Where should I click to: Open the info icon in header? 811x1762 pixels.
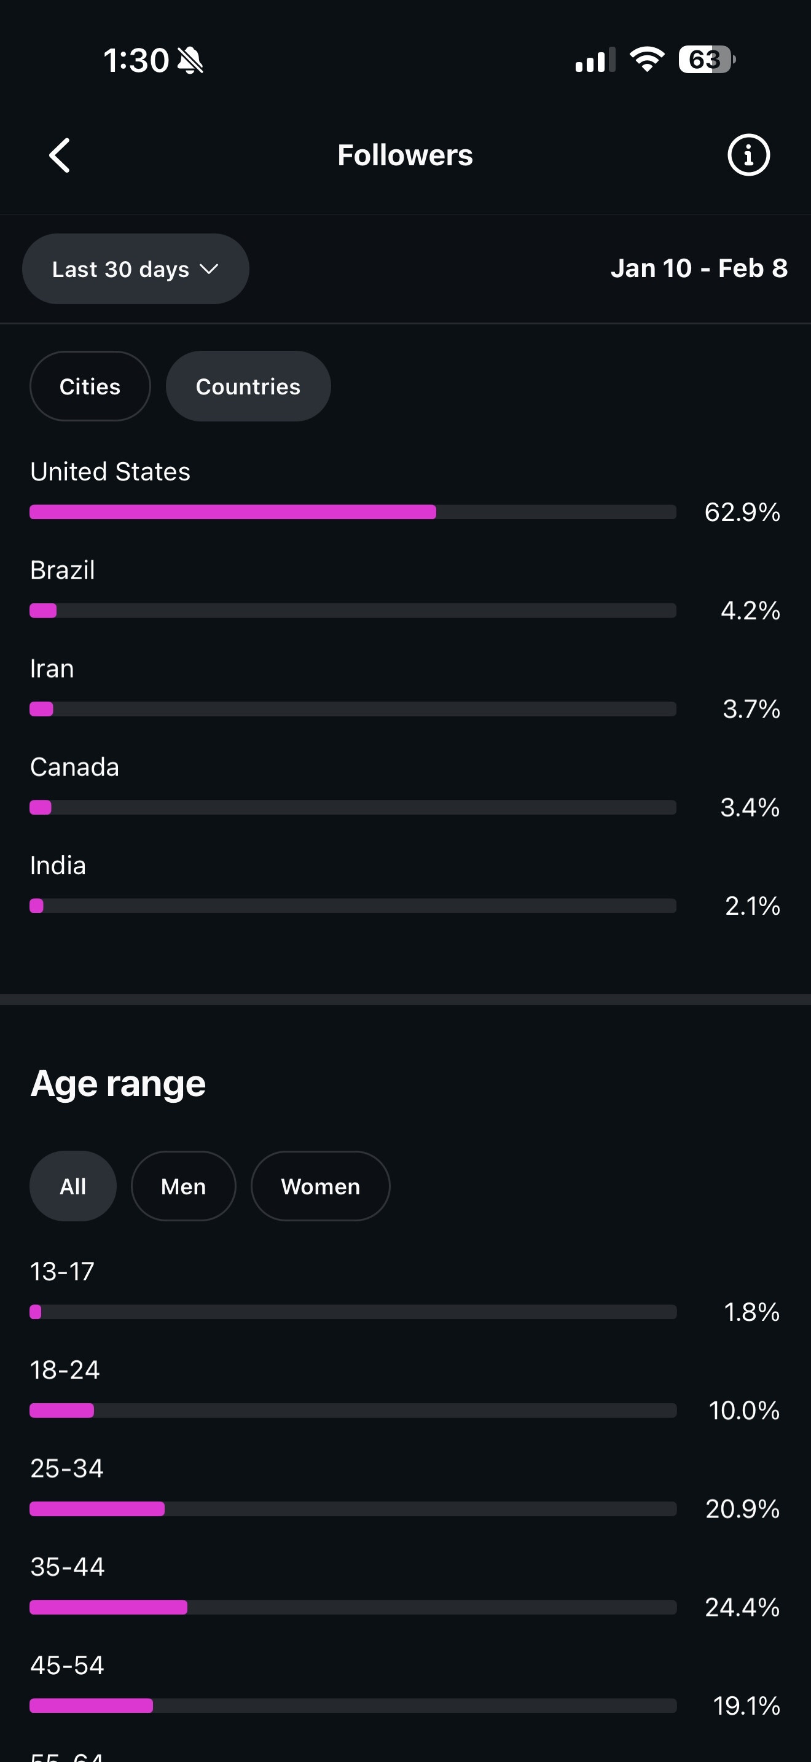748,155
